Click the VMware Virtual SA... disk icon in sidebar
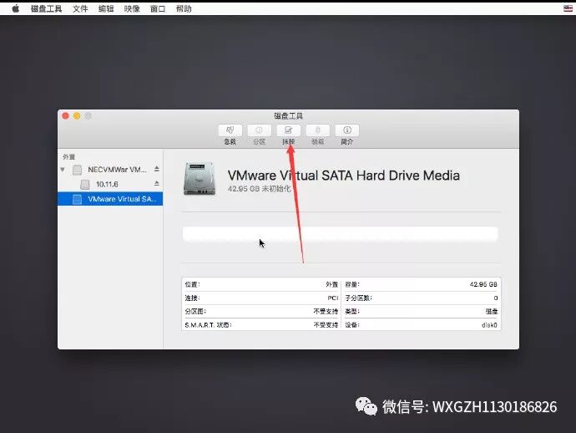576x433 pixels. pos(77,199)
